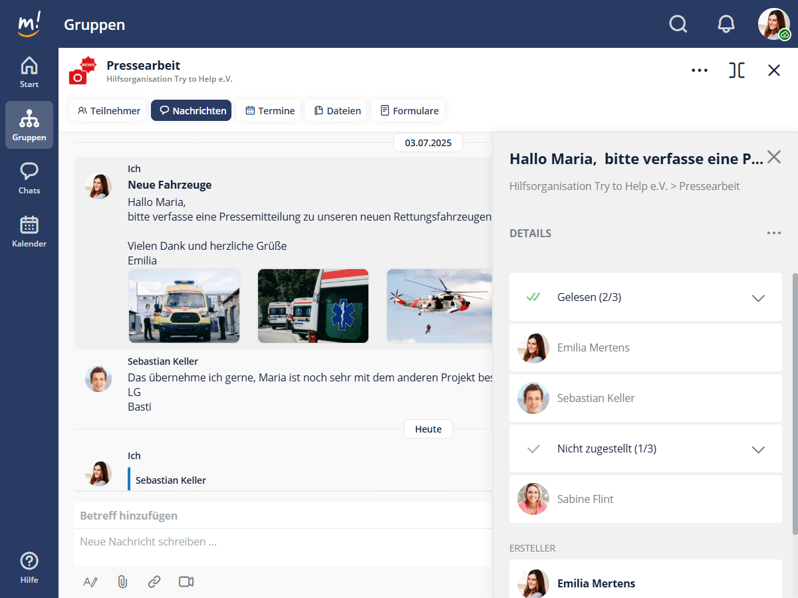
Task: Open the Kalender in sidebar
Action: 29,231
